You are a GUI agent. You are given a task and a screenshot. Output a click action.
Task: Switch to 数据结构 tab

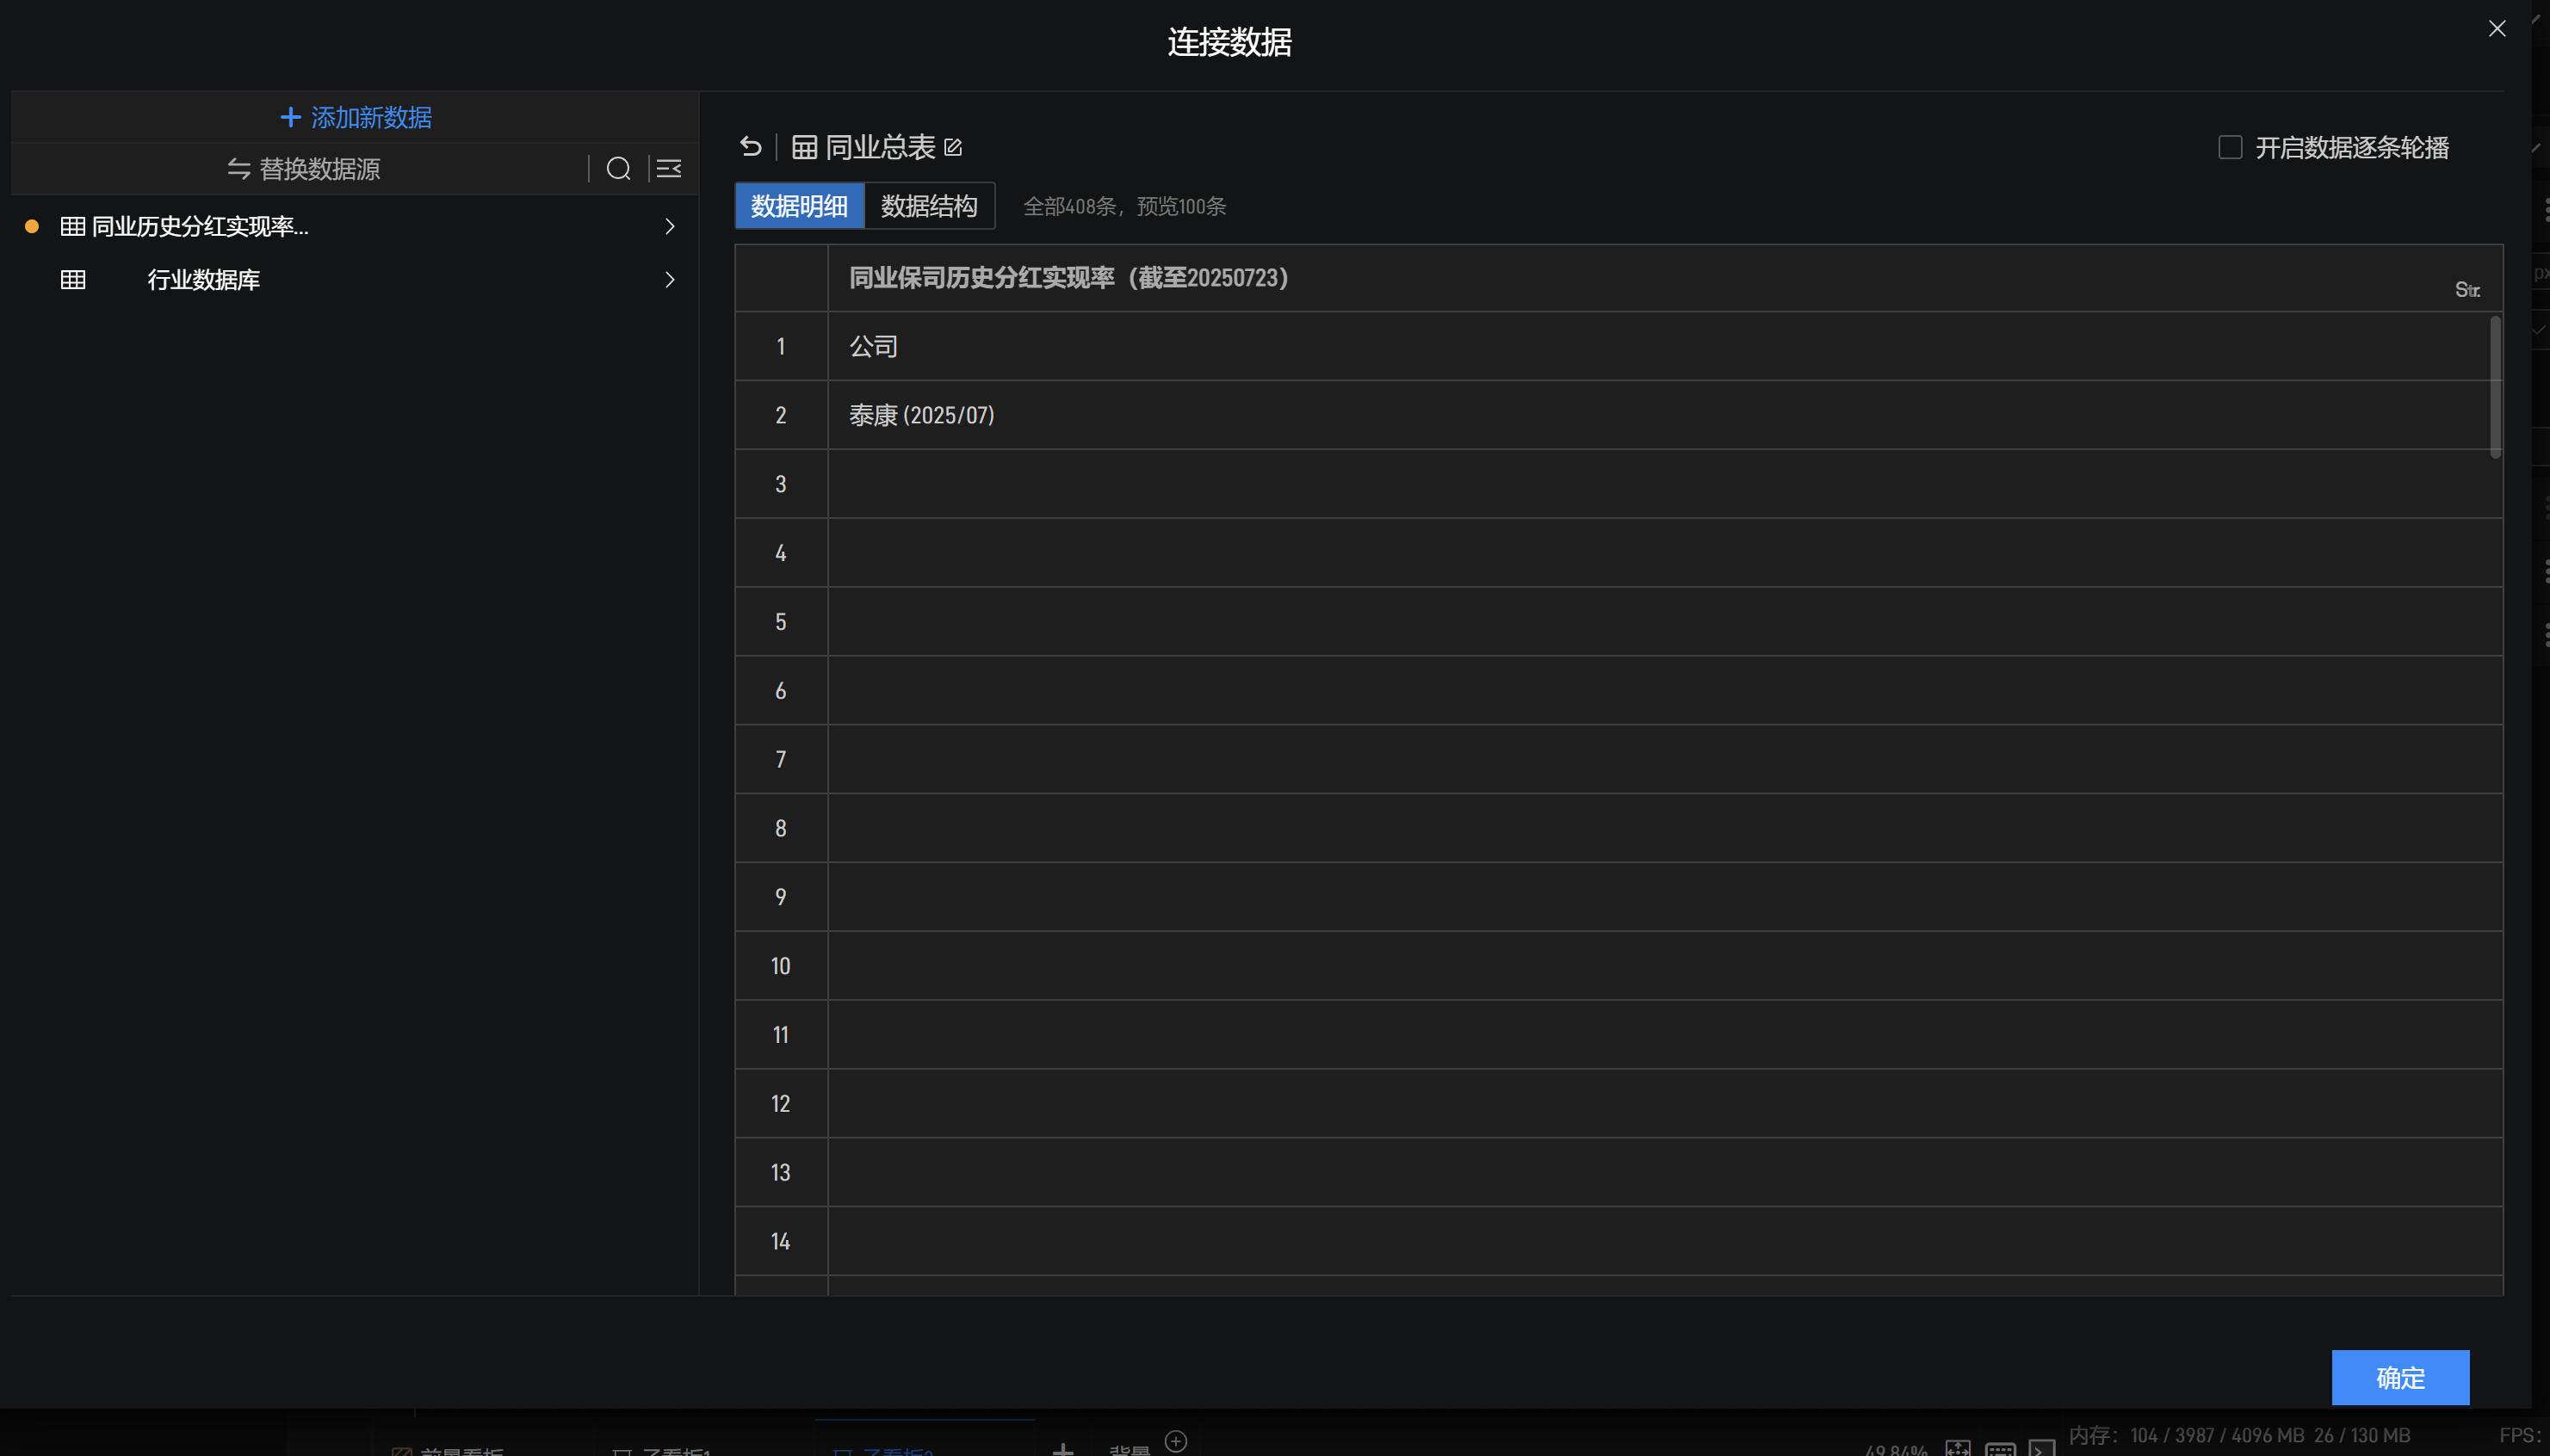[x=928, y=206]
